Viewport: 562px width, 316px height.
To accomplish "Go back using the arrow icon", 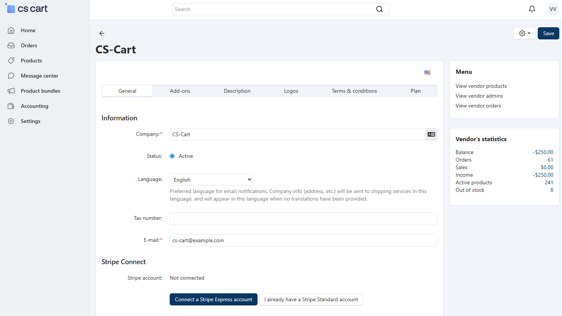I will [102, 33].
